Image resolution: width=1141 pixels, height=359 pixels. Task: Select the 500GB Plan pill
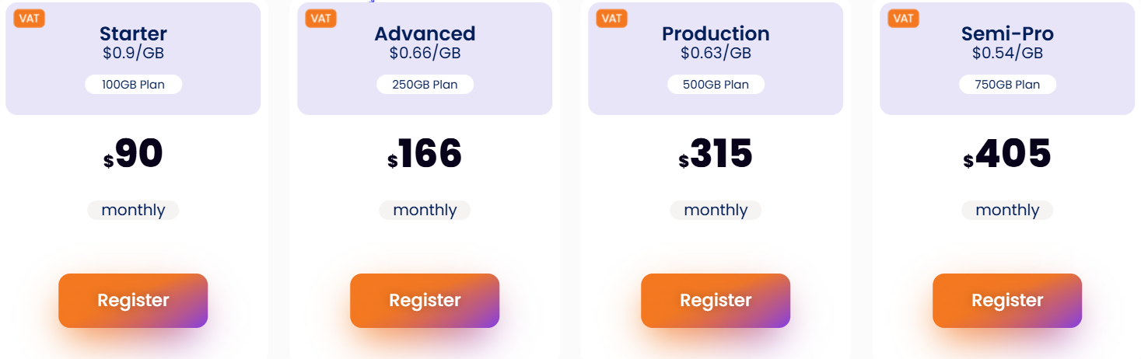pyautogui.click(x=716, y=85)
